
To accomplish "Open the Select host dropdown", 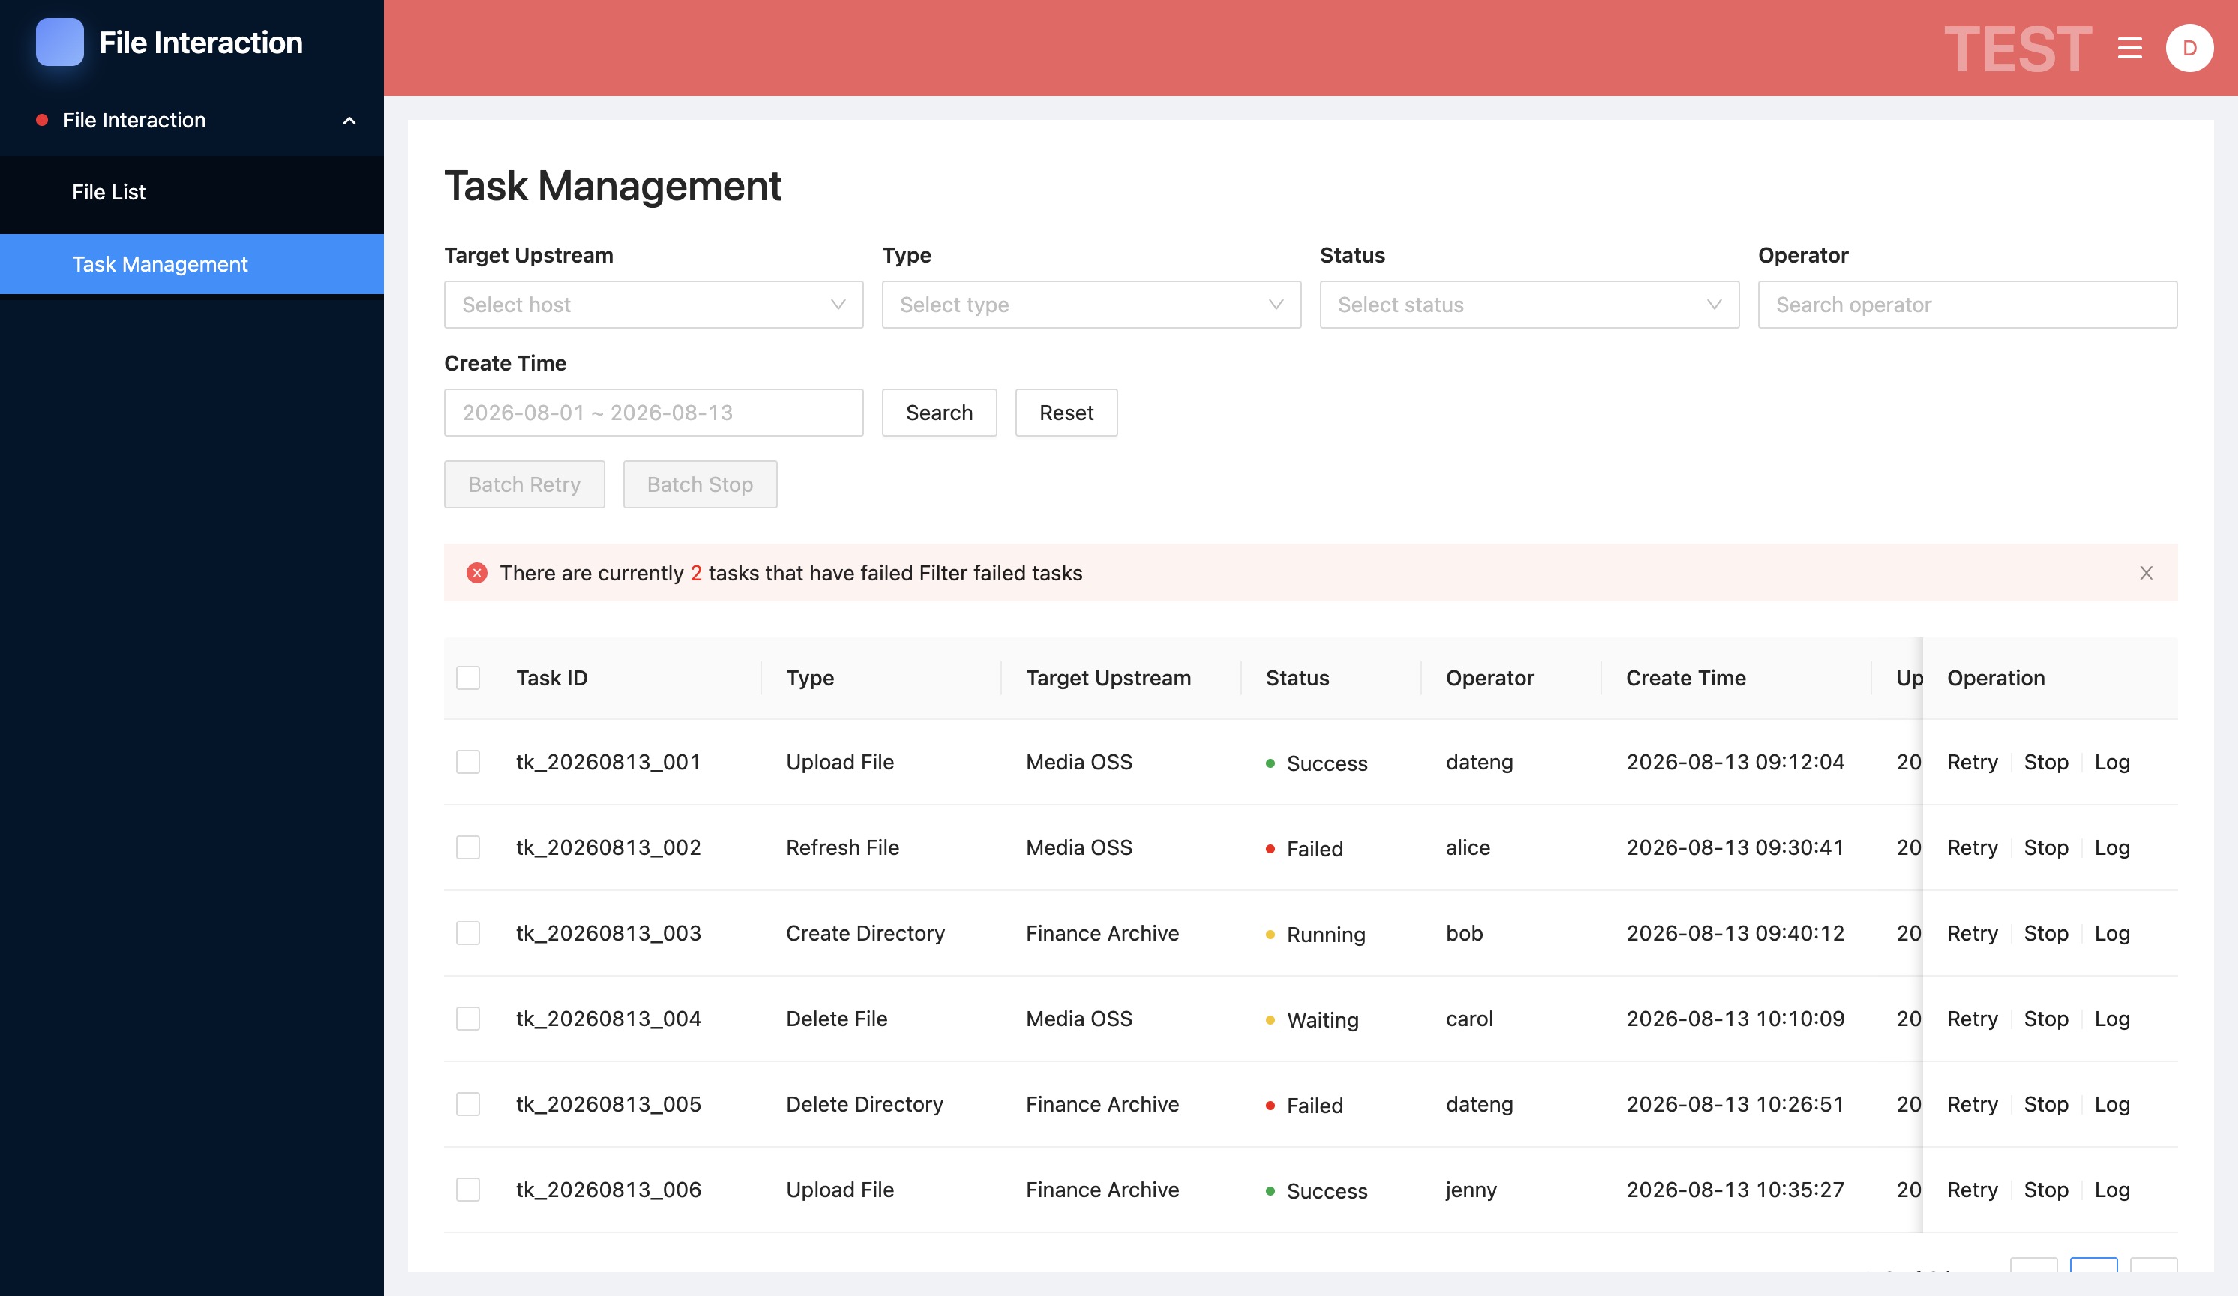I will (x=654, y=304).
